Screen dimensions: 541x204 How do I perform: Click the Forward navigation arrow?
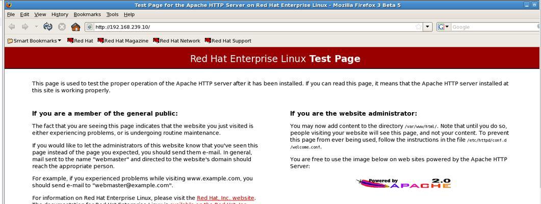[x=24, y=27]
